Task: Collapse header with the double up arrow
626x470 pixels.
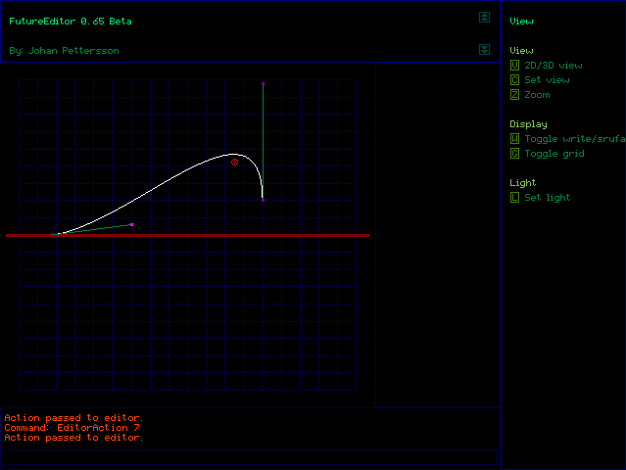Action: coord(484,17)
